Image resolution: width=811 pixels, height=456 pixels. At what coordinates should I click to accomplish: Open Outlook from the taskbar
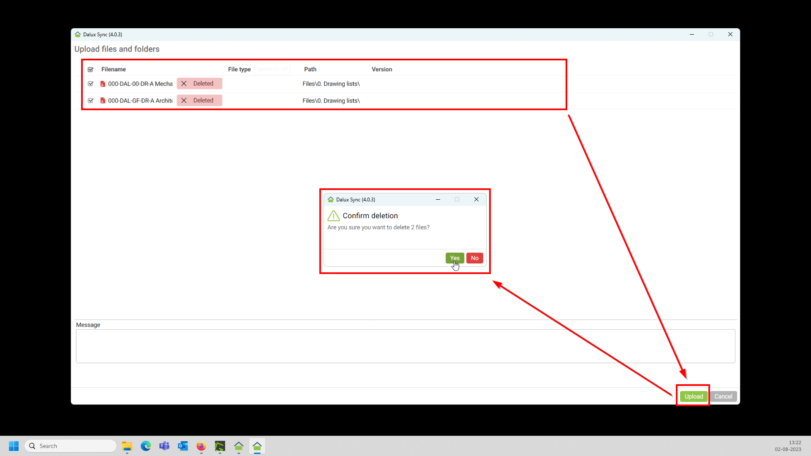[x=183, y=446]
